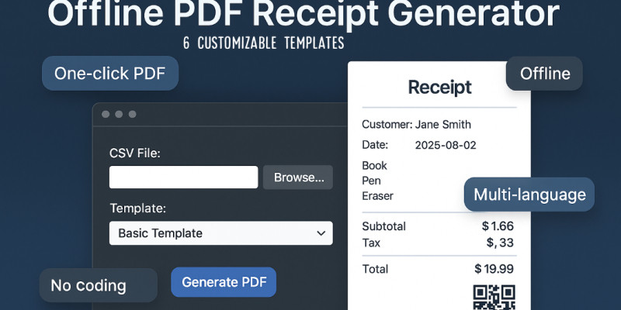Image resolution: width=621 pixels, height=310 pixels.
Task: Select the One-click PDF badge
Action: (x=109, y=74)
